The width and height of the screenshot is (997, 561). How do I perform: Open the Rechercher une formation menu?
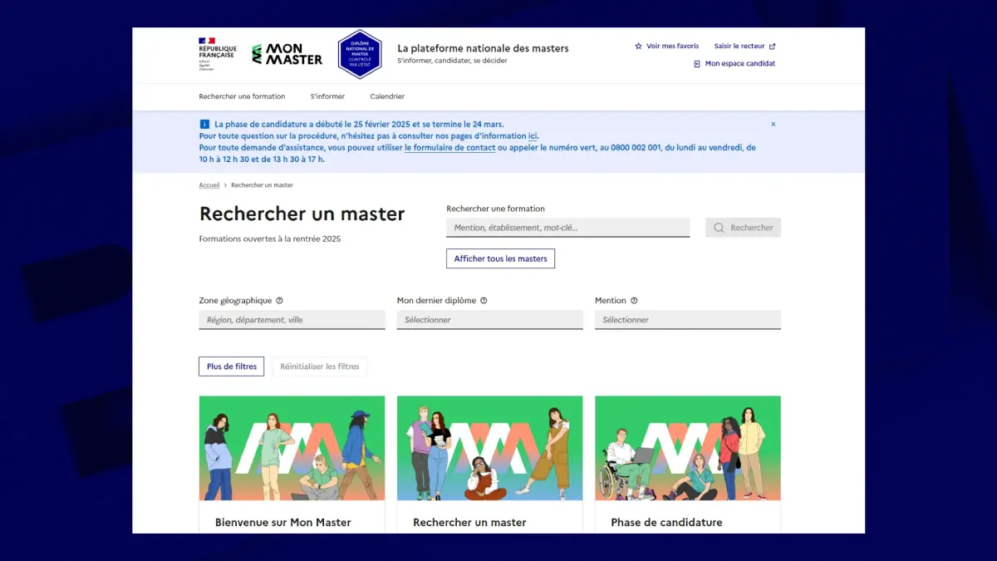point(242,96)
